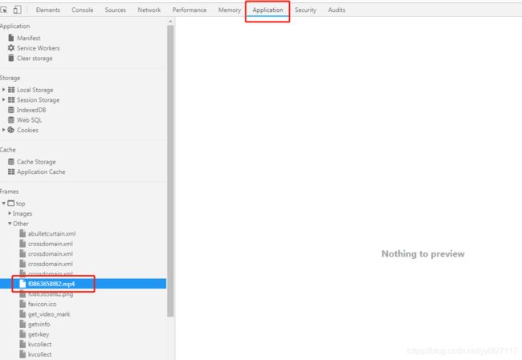
Task: Select the f0863658f82.png file
Action: (x=51, y=294)
